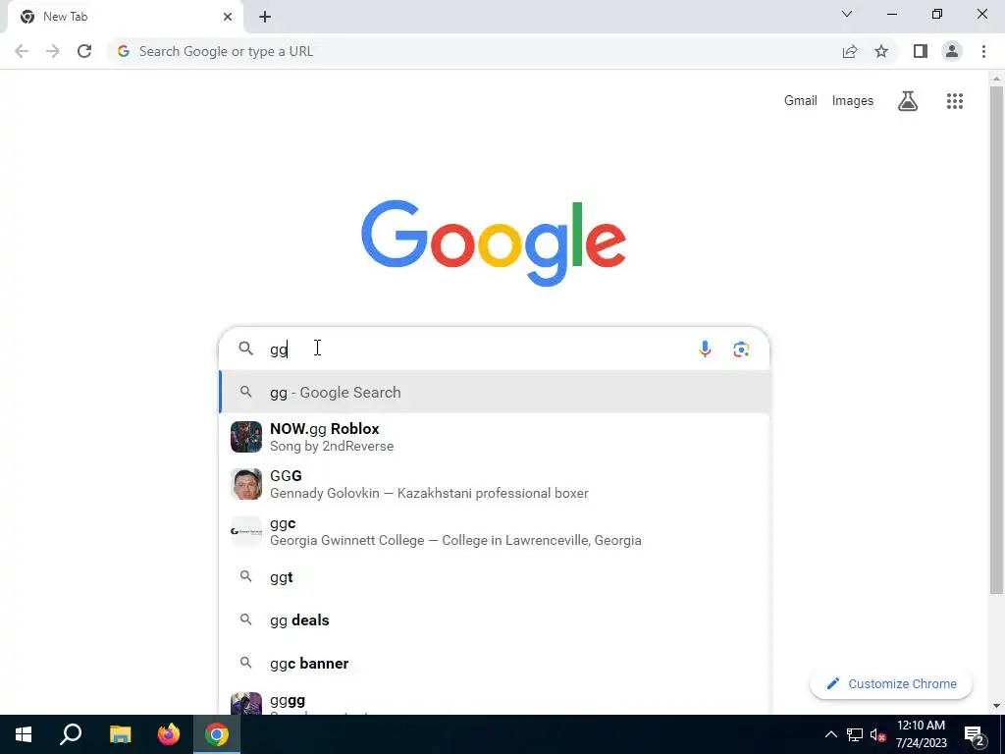Open Search Labs flask icon

point(908,101)
